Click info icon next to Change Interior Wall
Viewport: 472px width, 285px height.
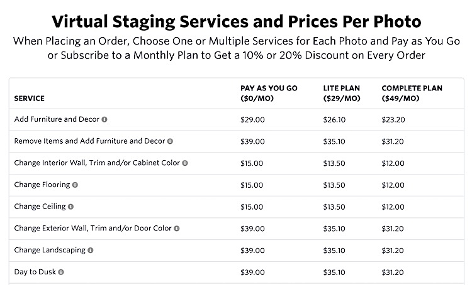185,163
